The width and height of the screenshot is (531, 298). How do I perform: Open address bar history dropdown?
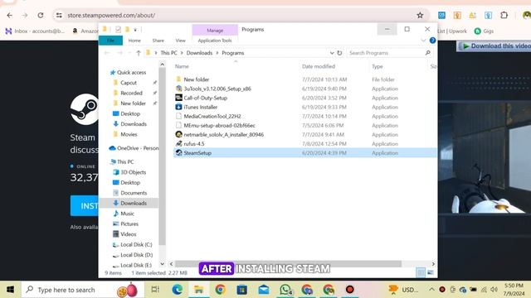[332, 53]
